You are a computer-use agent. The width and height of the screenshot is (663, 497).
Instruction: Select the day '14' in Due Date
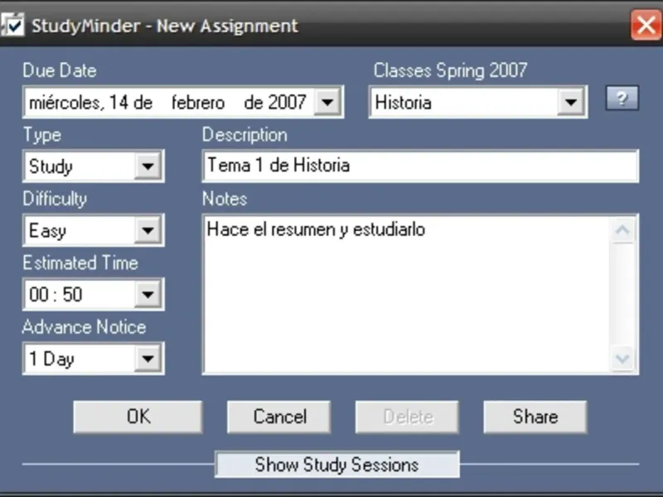(119, 102)
